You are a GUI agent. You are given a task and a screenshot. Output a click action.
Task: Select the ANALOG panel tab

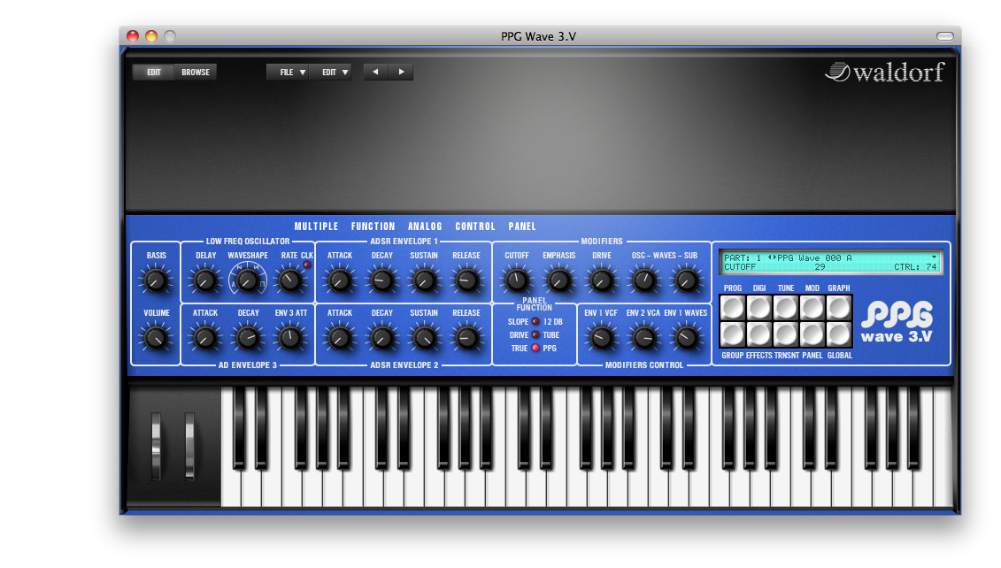pyautogui.click(x=425, y=226)
